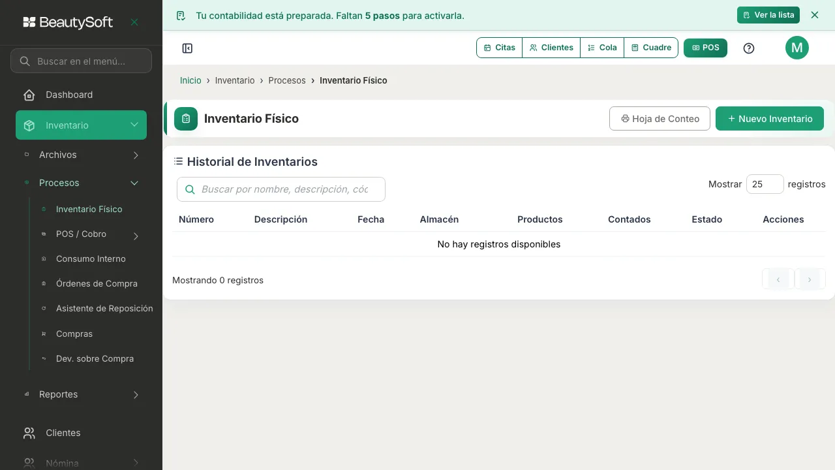This screenshot has width=835, height=470.
Task: Open the help question mark icon
Action: (749, 48)
